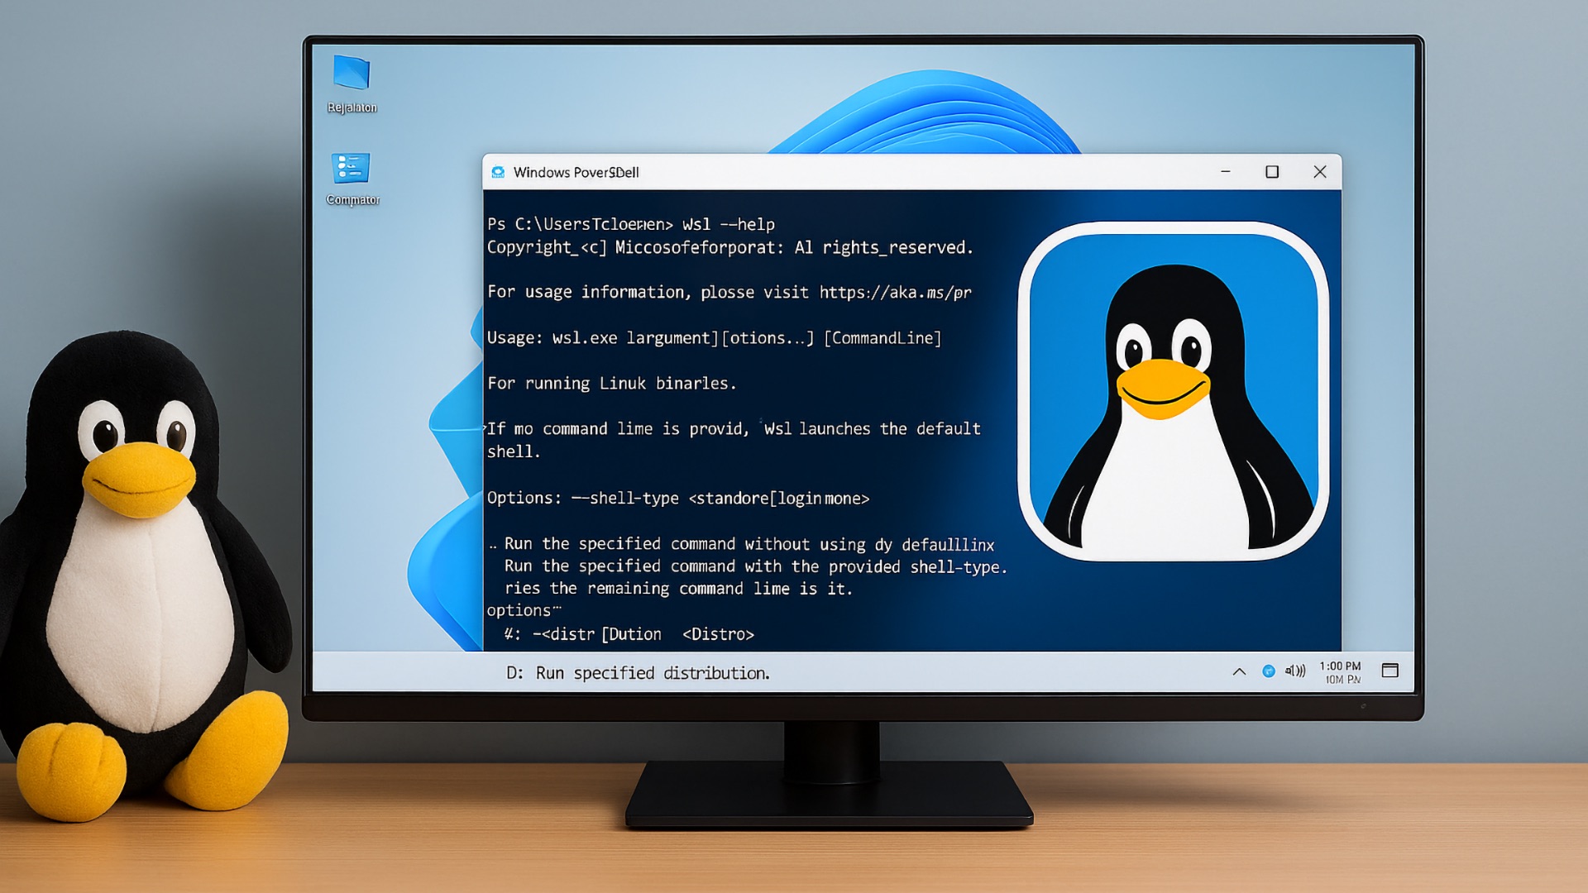Click 'Run the specified command with' line

point(756,566)
